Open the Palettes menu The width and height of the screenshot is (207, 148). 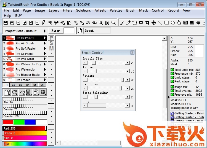tap(116, 10)
